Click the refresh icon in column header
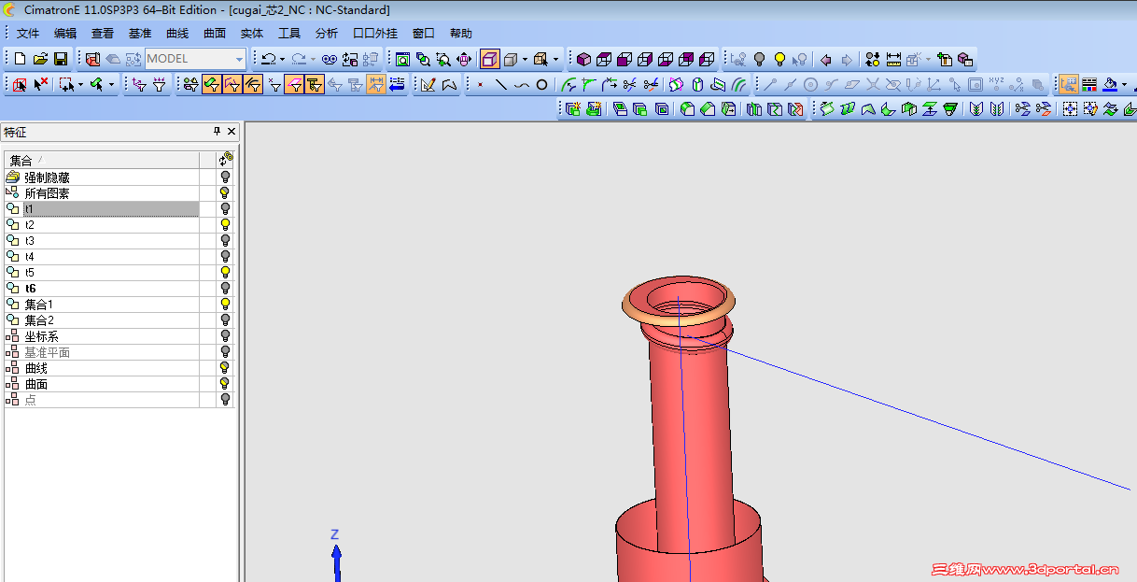Image resolution: width=1137 pixels, height=582 pixels. [x=225, y=160]
